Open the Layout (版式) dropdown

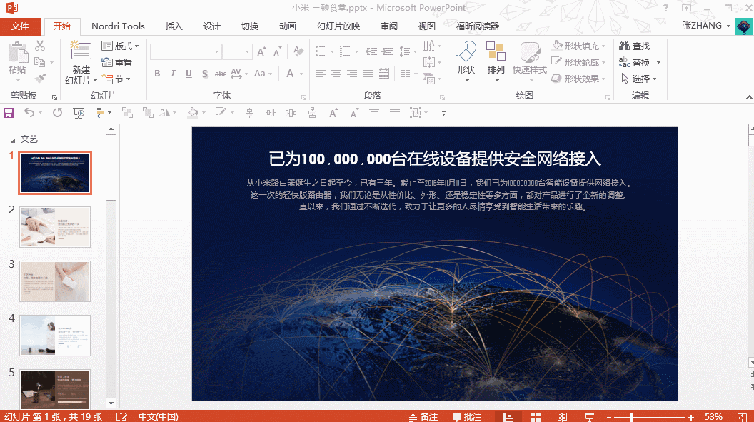[120, 46]
